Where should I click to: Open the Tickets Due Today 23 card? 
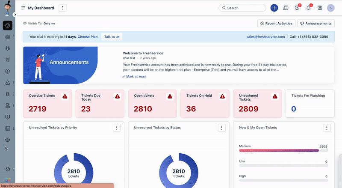[100, 104]
